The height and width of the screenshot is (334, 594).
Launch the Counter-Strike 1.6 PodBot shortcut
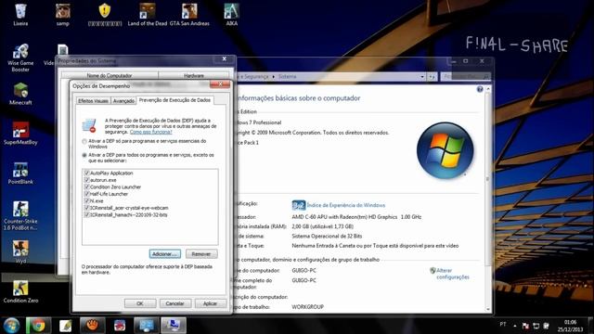[x=20, y=216]
